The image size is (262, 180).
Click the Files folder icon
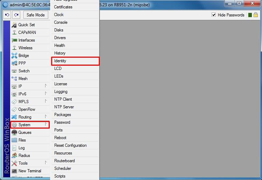tap(14, 140)
